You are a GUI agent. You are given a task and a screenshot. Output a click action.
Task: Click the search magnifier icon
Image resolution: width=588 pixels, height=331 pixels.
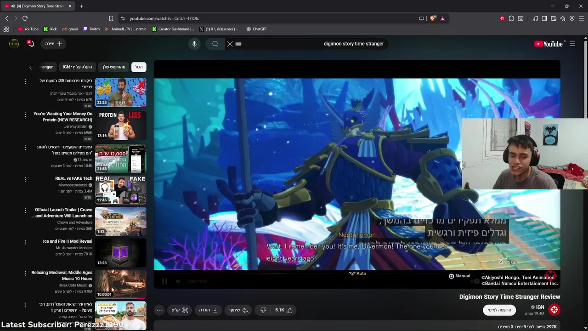(215, 44)
